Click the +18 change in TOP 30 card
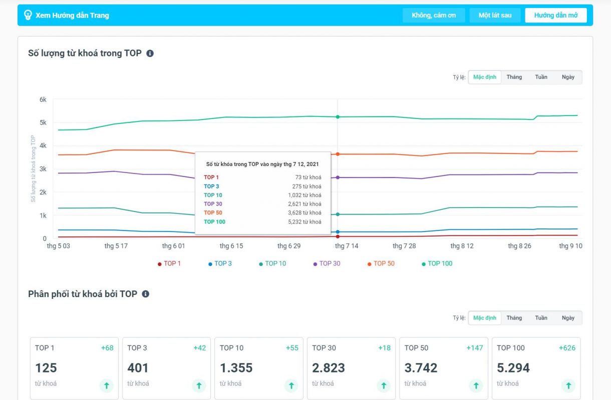 384,348
